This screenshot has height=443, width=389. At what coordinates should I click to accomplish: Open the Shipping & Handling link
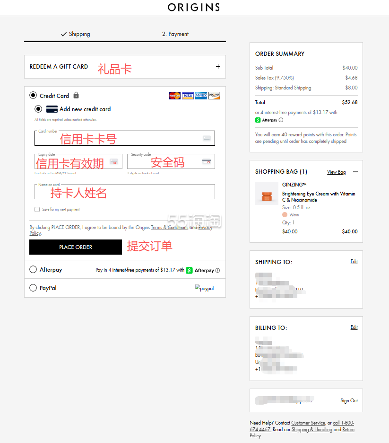(x=311, y=430)
